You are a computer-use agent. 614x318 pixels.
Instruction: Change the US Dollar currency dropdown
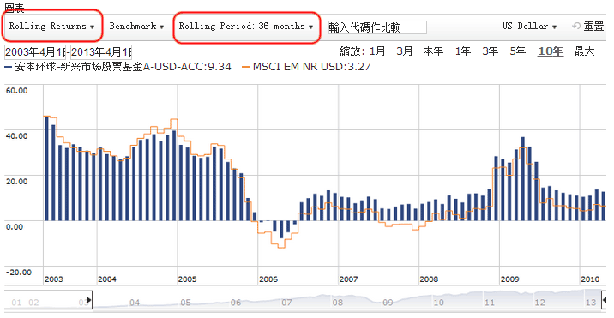[529, 27]
